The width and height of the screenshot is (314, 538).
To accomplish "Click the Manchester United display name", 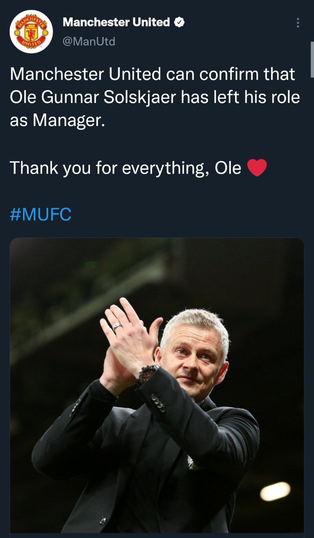I will tap(116, 23).
